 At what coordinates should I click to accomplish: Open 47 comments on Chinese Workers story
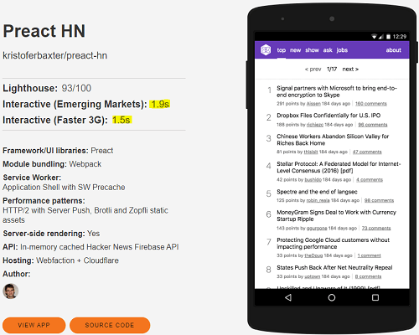[367, 152]
